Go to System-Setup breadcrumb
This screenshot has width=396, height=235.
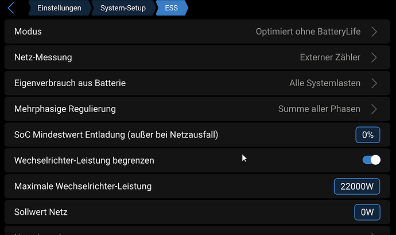click(122, 9)
